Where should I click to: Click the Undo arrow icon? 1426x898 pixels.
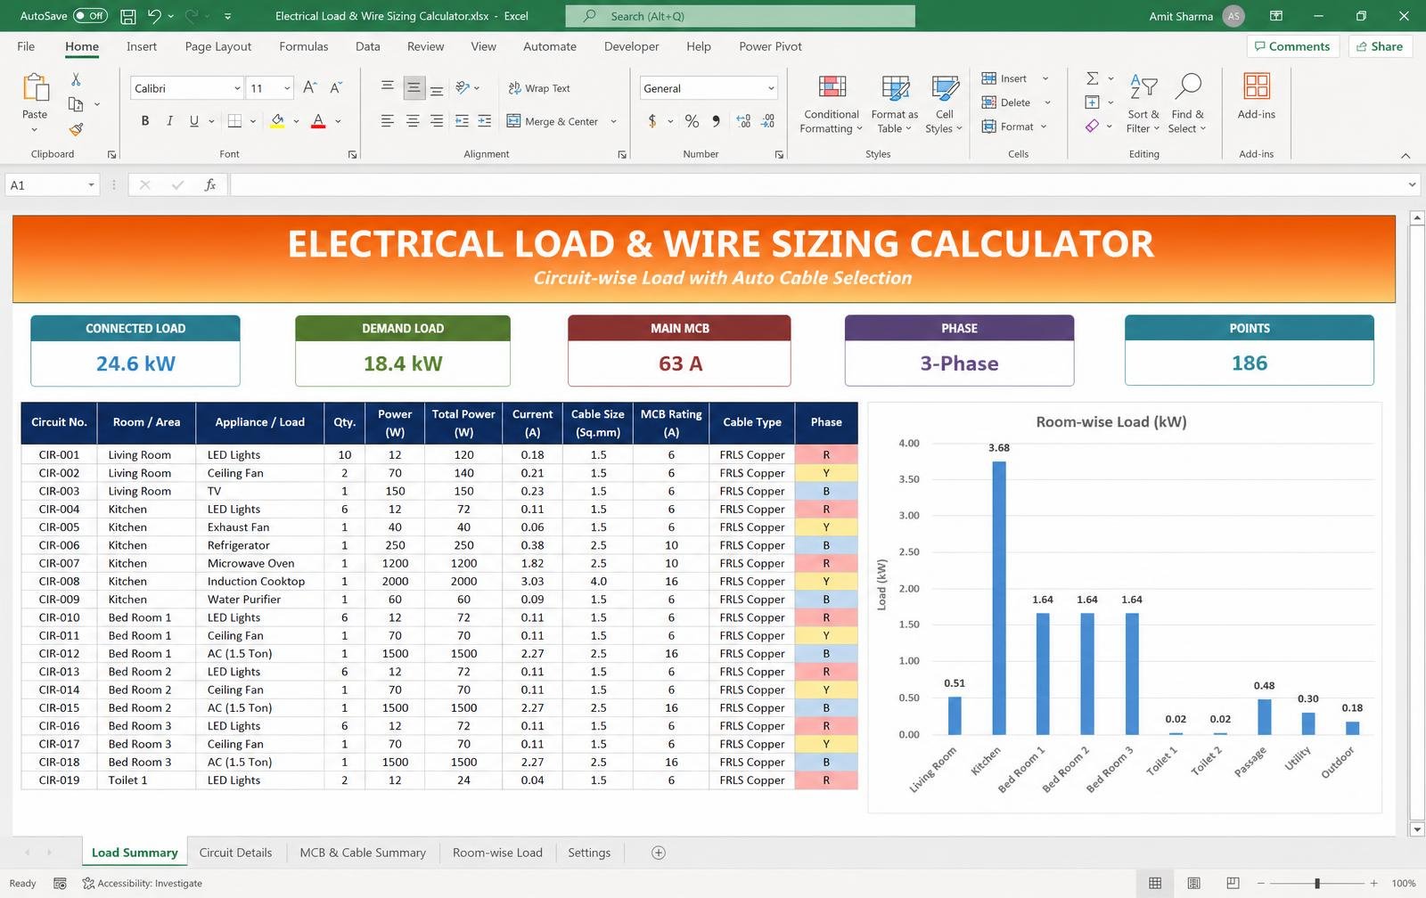(x=154, y=16)
